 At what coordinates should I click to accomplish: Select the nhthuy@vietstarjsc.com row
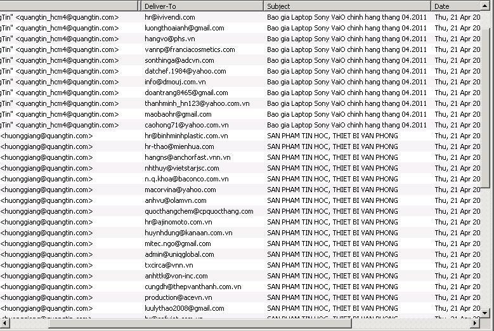coord(240,168)
